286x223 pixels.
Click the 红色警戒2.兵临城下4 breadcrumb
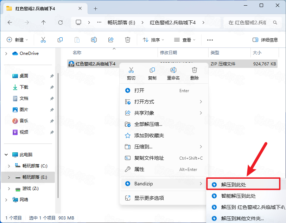(x=172, y=23)
